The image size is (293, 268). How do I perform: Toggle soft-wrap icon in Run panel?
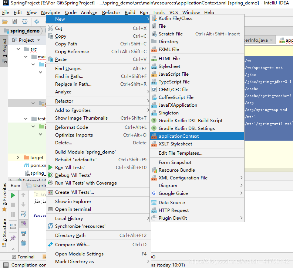coord(23,214)
